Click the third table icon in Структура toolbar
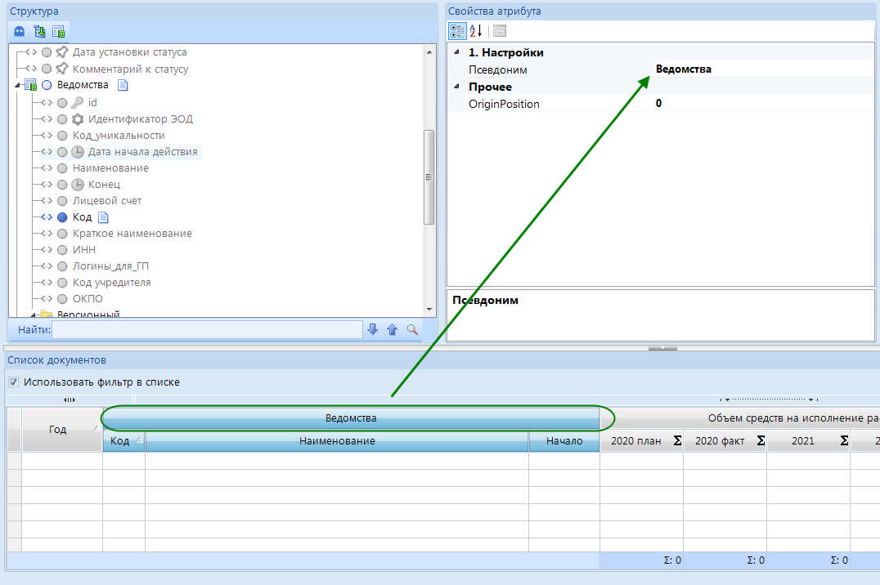The width and height of the screenshot is (880, 585). click(58, 32)
